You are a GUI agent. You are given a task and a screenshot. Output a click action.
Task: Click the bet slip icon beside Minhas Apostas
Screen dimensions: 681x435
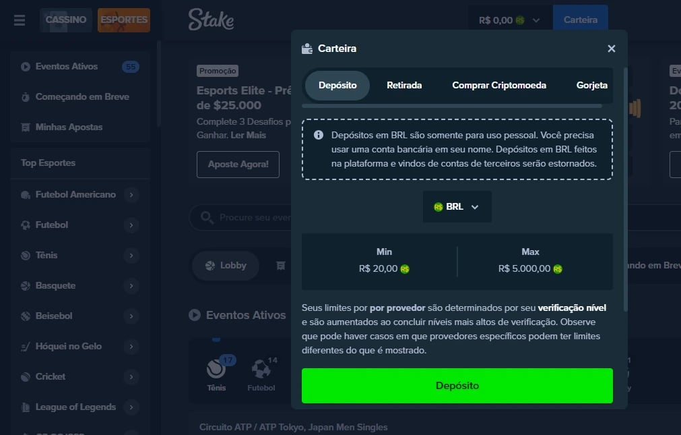26,127
